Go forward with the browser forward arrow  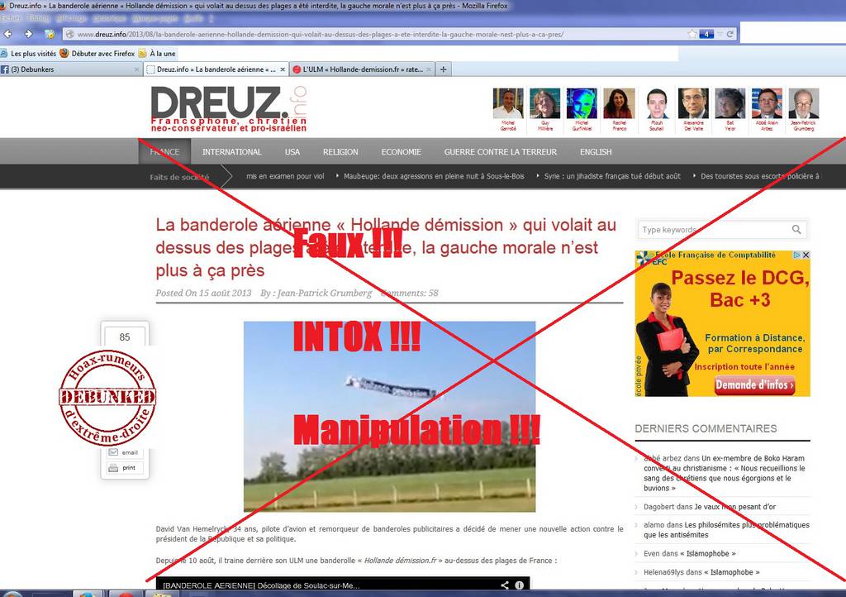click(x=29, y=34)
